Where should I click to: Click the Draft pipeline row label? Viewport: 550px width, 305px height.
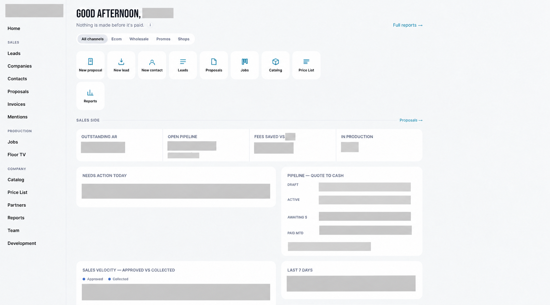point(293,185)
